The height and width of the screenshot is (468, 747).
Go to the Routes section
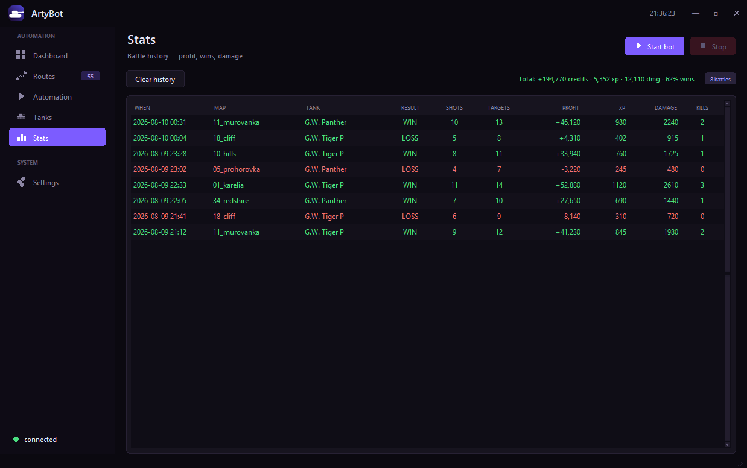57,77
